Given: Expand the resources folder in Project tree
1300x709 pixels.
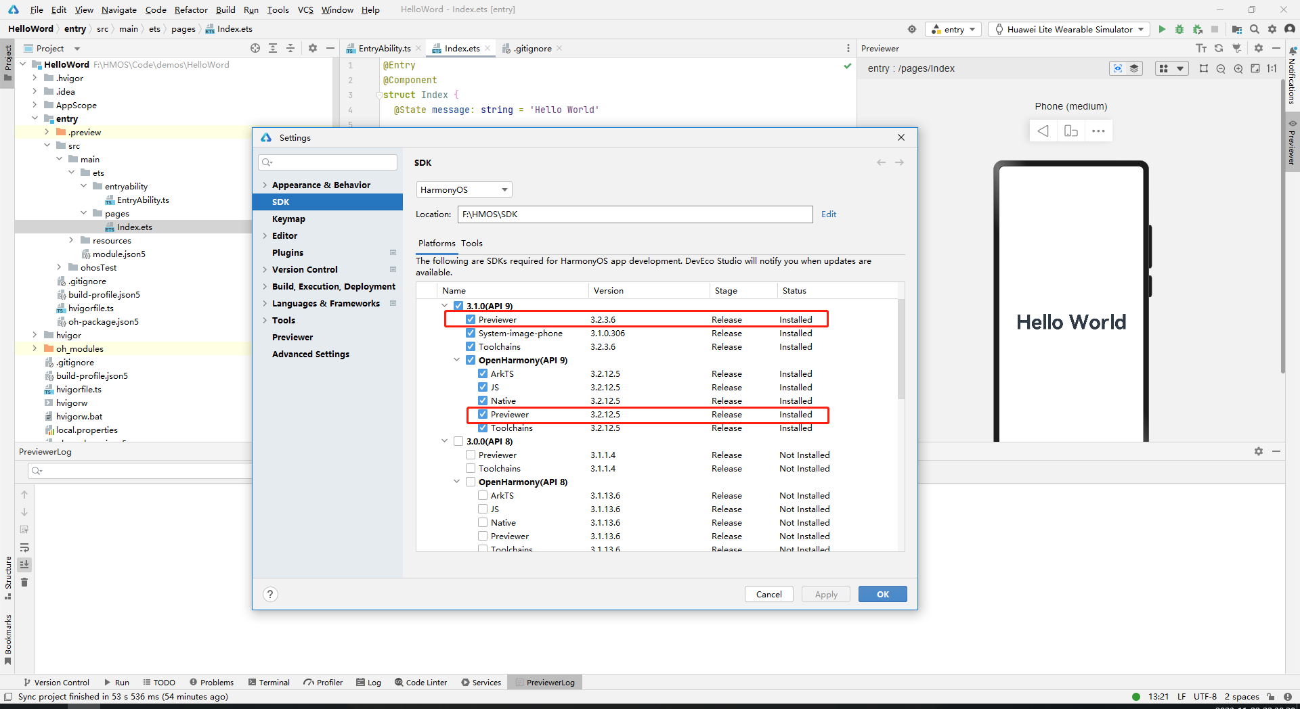Looking at the screenshot, I should point(71,240).
